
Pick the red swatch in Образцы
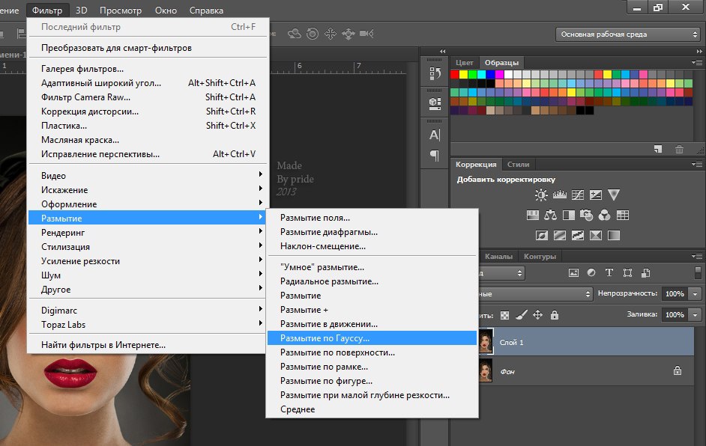tap(454, 74)
